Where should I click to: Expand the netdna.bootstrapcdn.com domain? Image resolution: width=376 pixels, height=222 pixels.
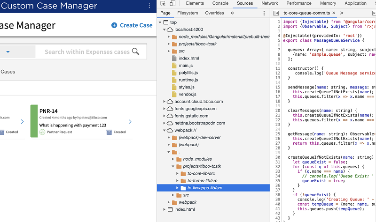(x=164, y=123)
